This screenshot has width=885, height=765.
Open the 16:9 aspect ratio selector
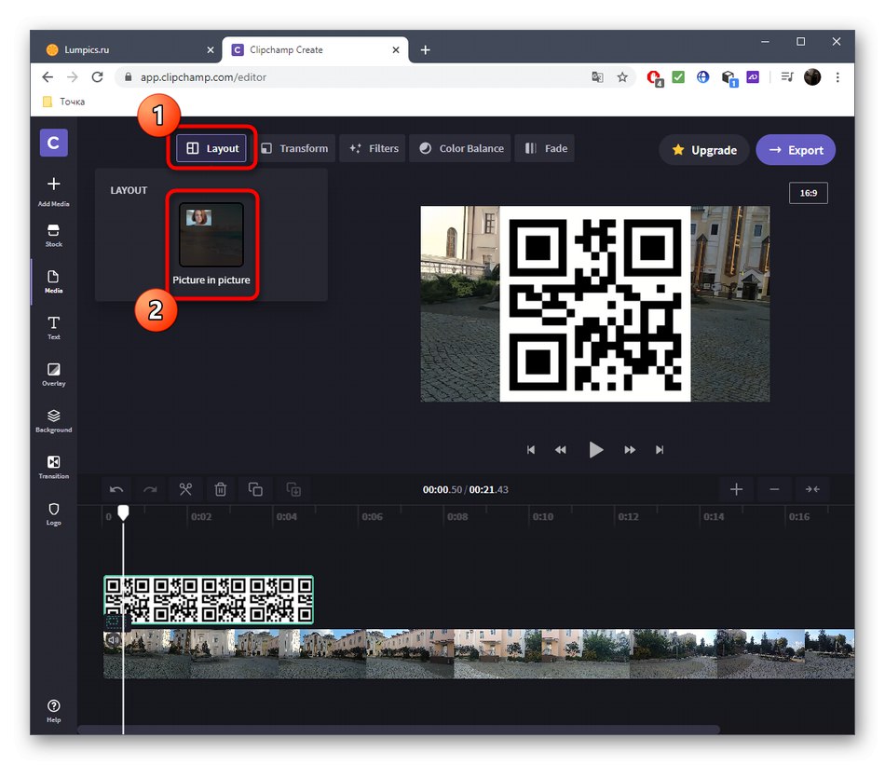click(x=809, y=193)
